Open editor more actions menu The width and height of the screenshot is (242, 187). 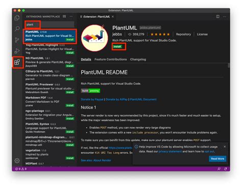(225, 16)
